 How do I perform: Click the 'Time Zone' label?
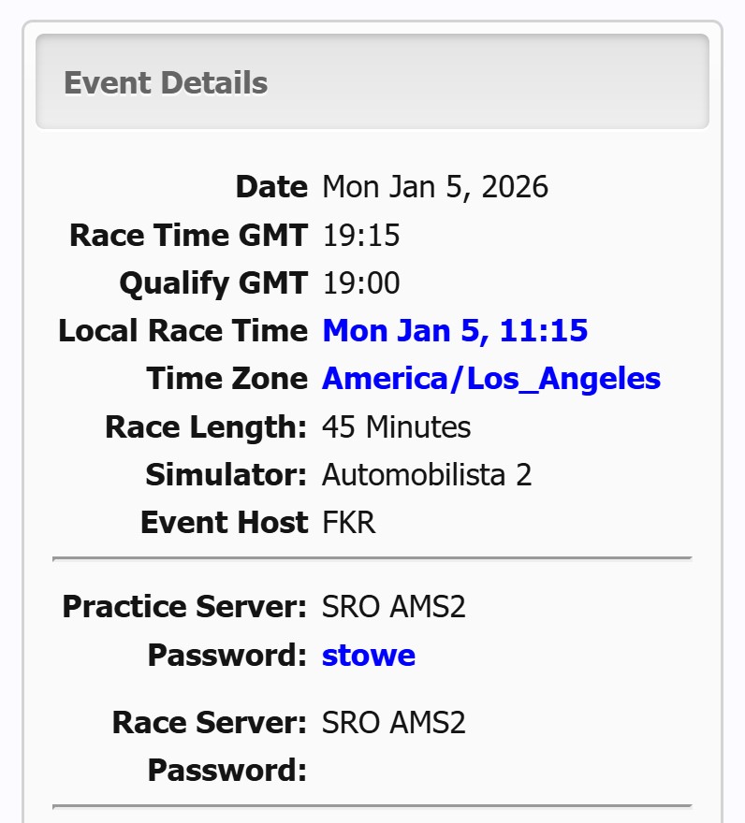tap(226, 379)
